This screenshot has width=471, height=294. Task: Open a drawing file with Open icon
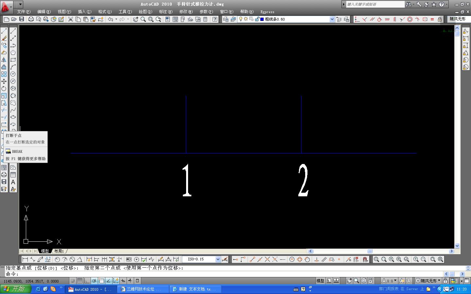tap(14, 19)
